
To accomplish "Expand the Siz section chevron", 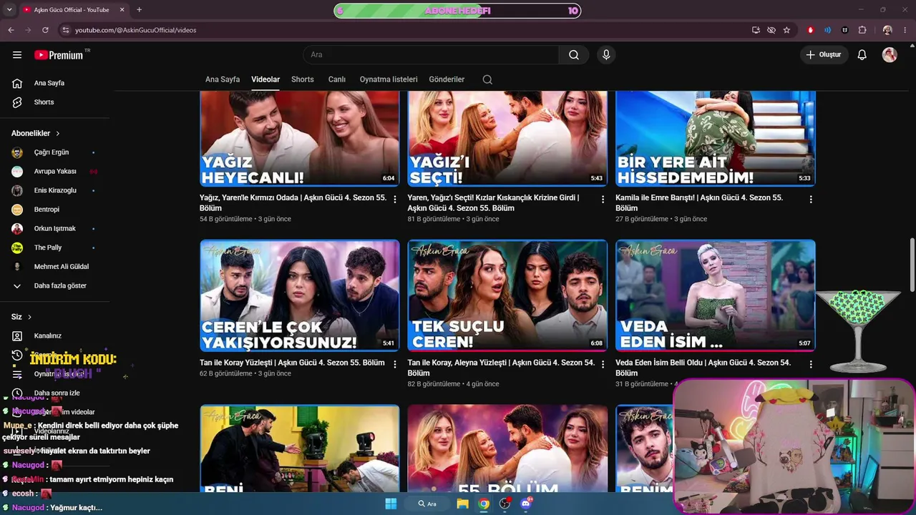I will (x=29, y=317).
